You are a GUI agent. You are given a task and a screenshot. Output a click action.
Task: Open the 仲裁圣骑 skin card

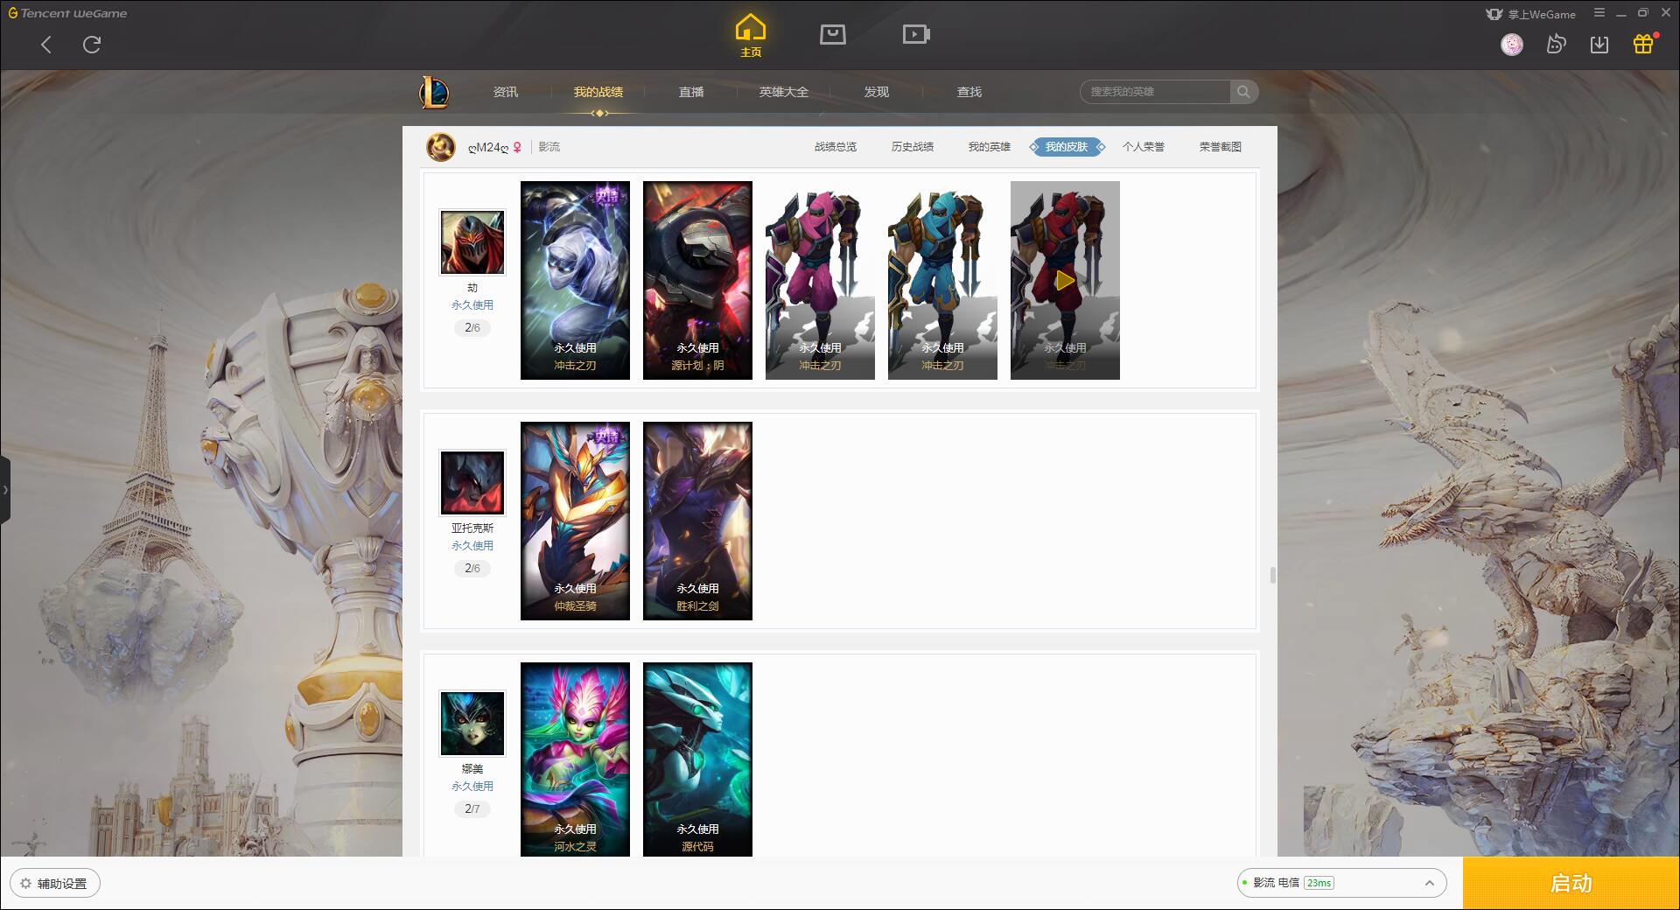point(575,521)
